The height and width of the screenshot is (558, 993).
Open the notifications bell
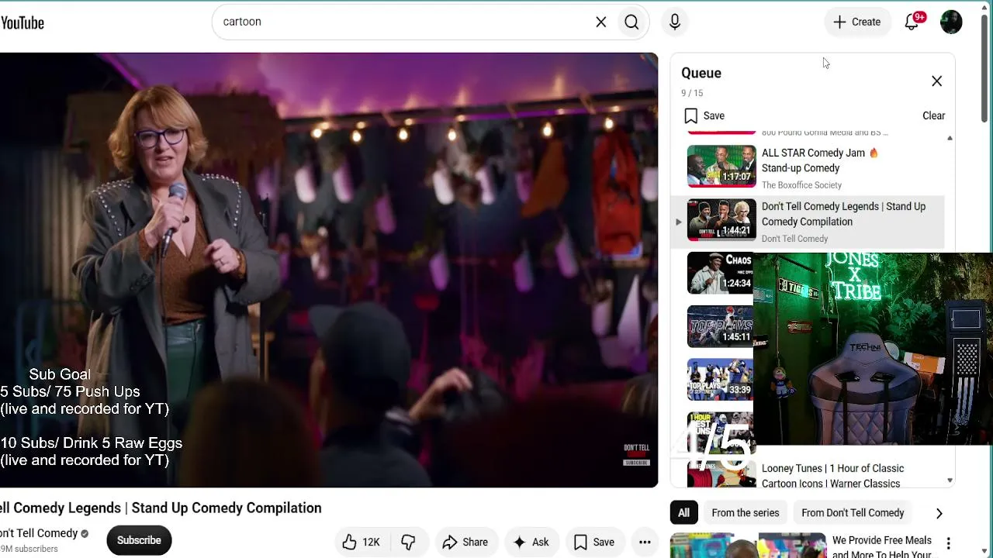[912, 22]
